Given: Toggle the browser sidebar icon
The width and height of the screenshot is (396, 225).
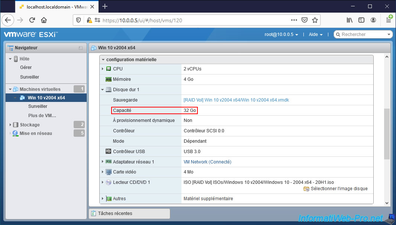Looking at the screenshot, I should click(x=361, y=20).
